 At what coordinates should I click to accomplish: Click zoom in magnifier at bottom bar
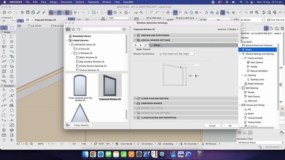pos(27,144)
